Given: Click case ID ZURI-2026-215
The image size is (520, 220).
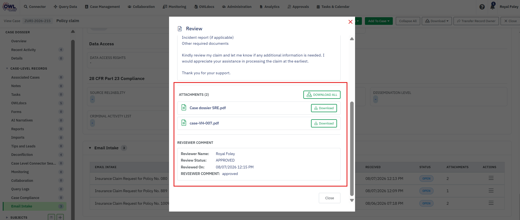Looking at the screenshot, I should (37, 21).
